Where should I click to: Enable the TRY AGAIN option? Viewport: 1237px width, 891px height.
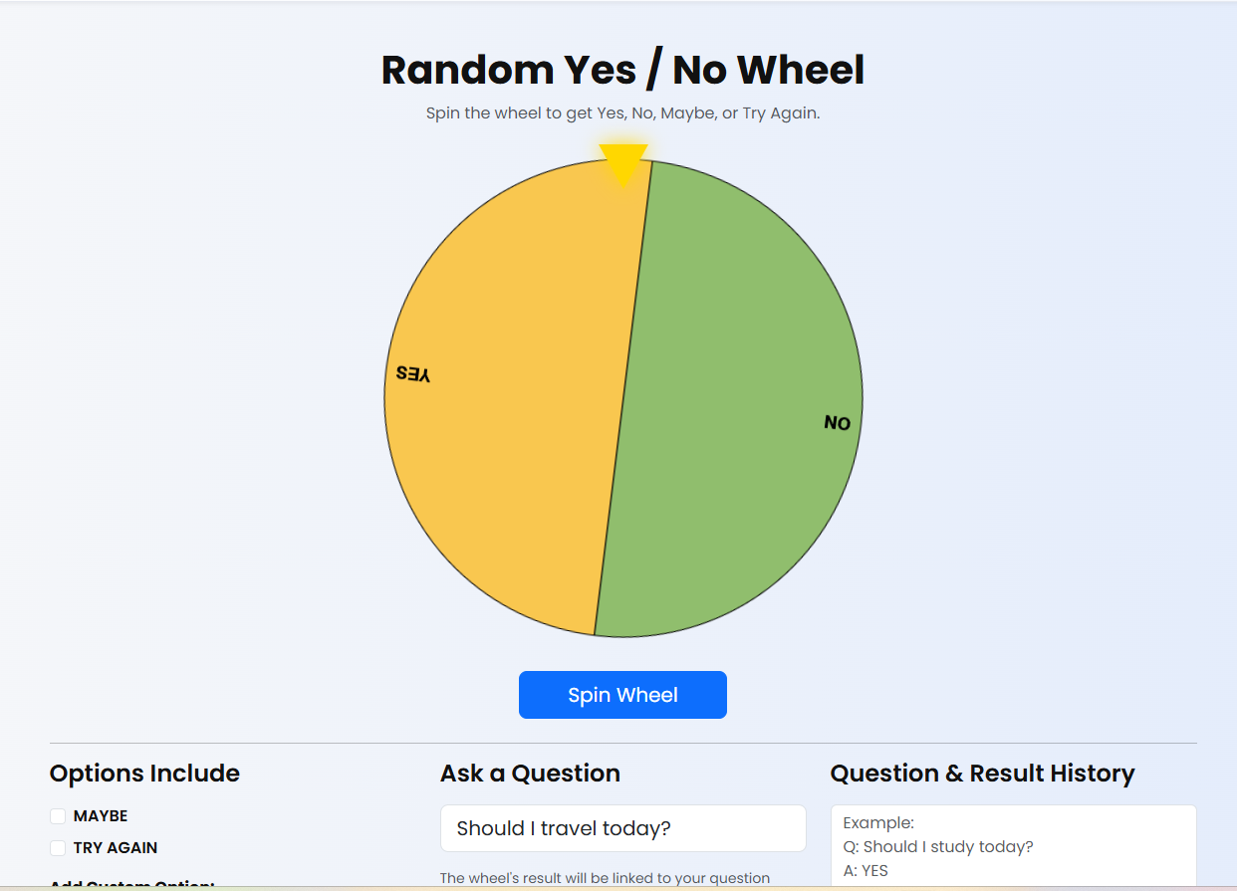[x=57, y=847]
